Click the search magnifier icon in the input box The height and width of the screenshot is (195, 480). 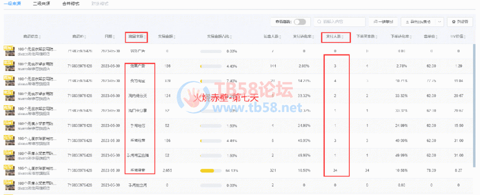point(319,22)
